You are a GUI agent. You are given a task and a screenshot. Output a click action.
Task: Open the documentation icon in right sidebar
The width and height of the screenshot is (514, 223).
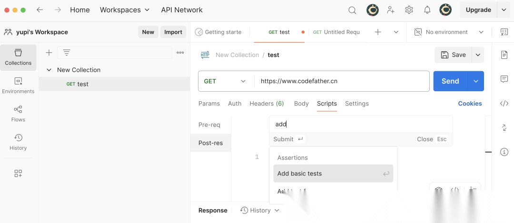click(x=504, y=55)
